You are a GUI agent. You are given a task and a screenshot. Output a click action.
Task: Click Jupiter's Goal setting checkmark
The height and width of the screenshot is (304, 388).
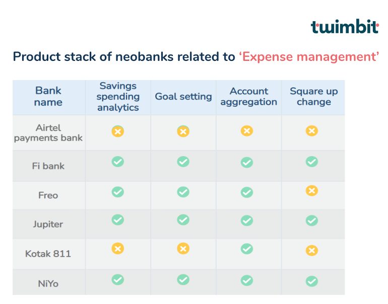coord(183,220)
